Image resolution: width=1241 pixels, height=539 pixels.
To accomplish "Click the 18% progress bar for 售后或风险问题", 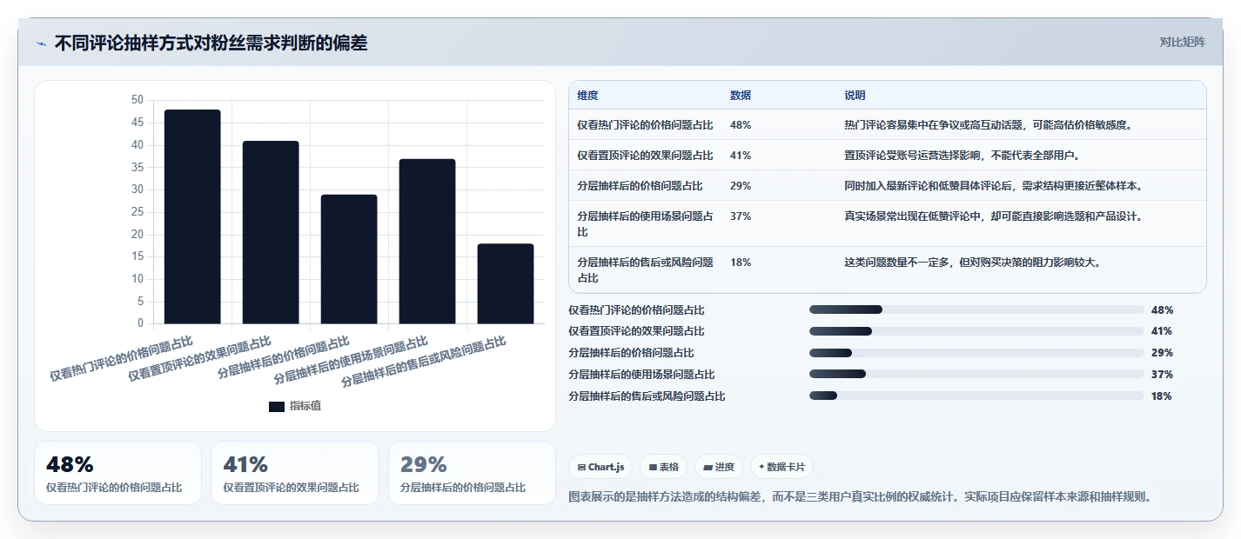I will tap(976, 396).
